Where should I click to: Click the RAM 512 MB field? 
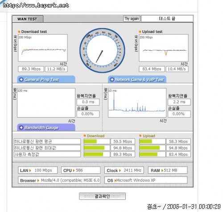168,170
